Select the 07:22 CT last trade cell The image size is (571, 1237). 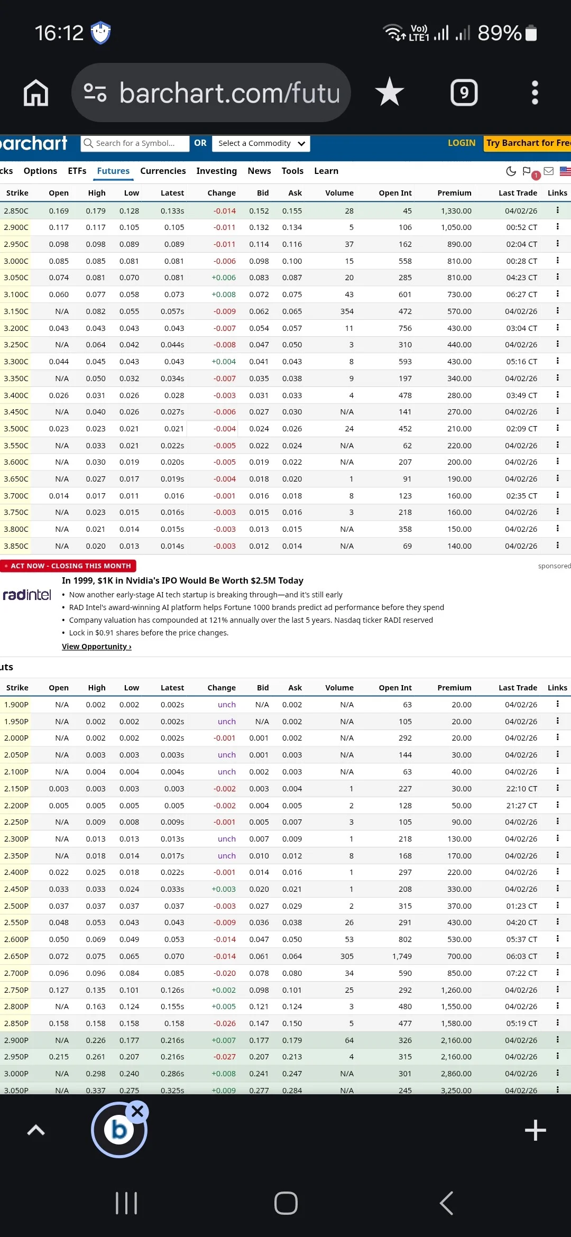521,973
